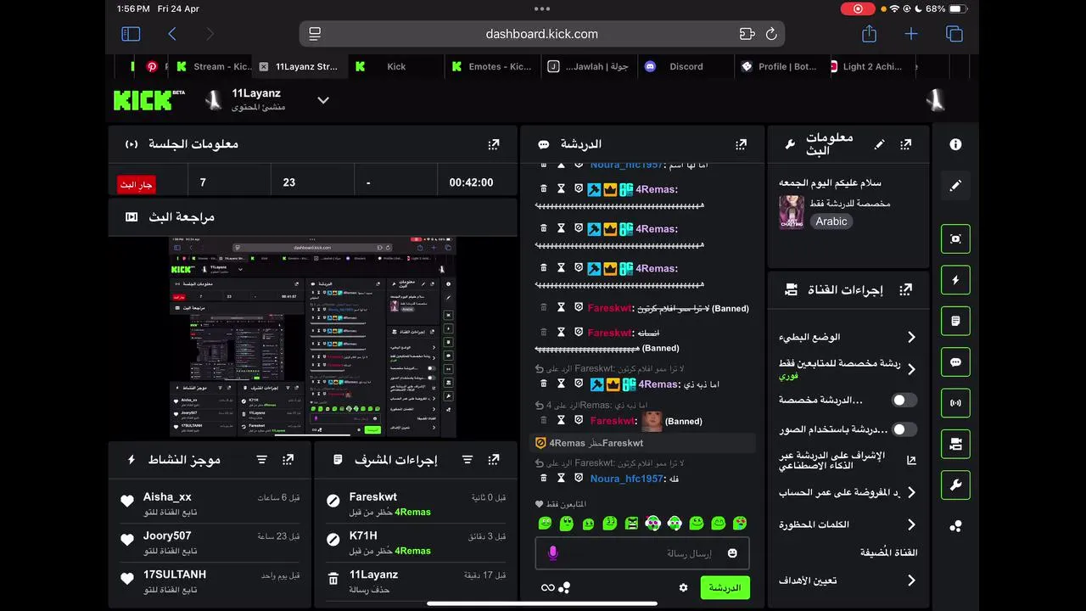Toggle subscriber-only chat switch (الدردشة مخصصة)
The height and width of the screenshot is (611, 1086).
click(904, 400)
